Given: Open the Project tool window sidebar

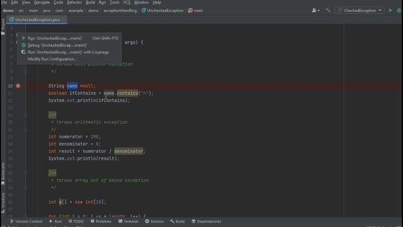Looking at the screenshot, I should click(3, 26).
